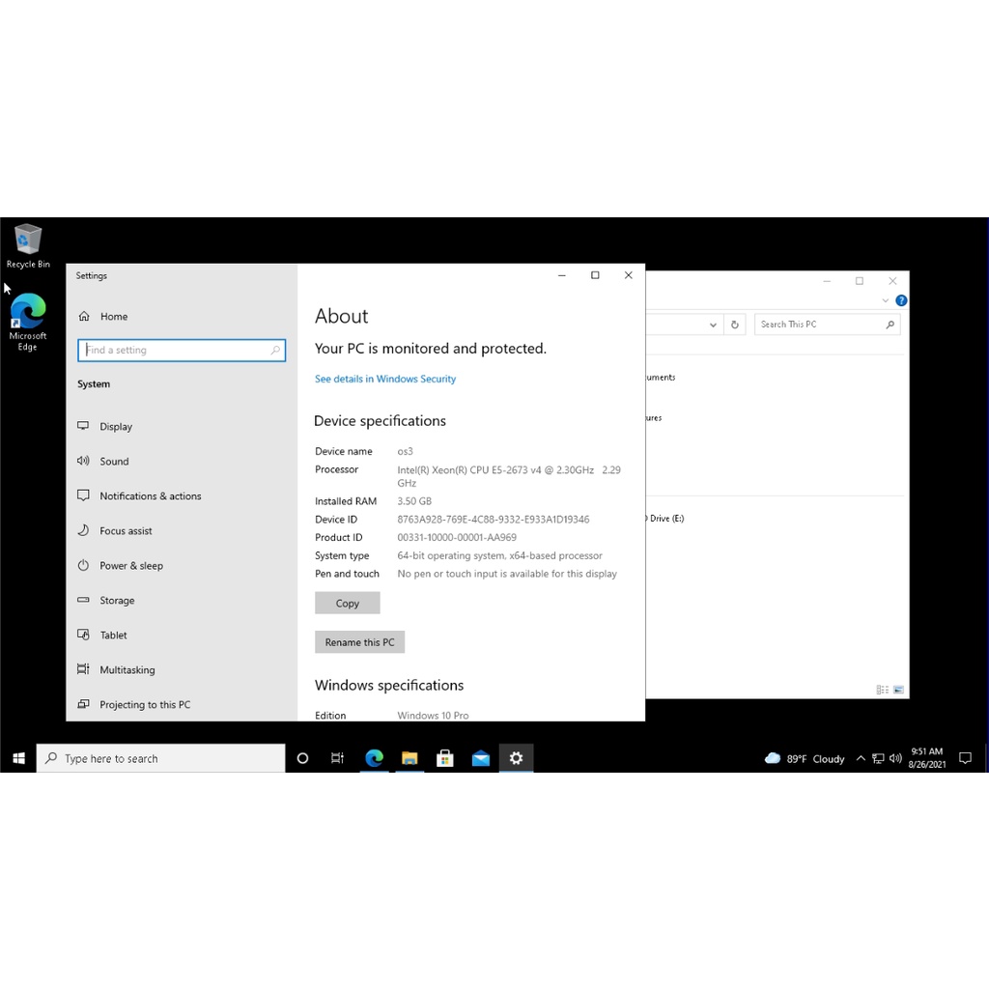
Task: Maximize the File Explorer window
Action: (859, 281)
